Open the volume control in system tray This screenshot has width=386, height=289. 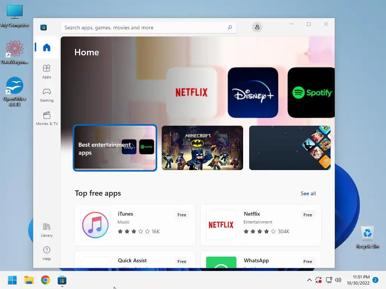pyautogui.click(x=338, y=280)
